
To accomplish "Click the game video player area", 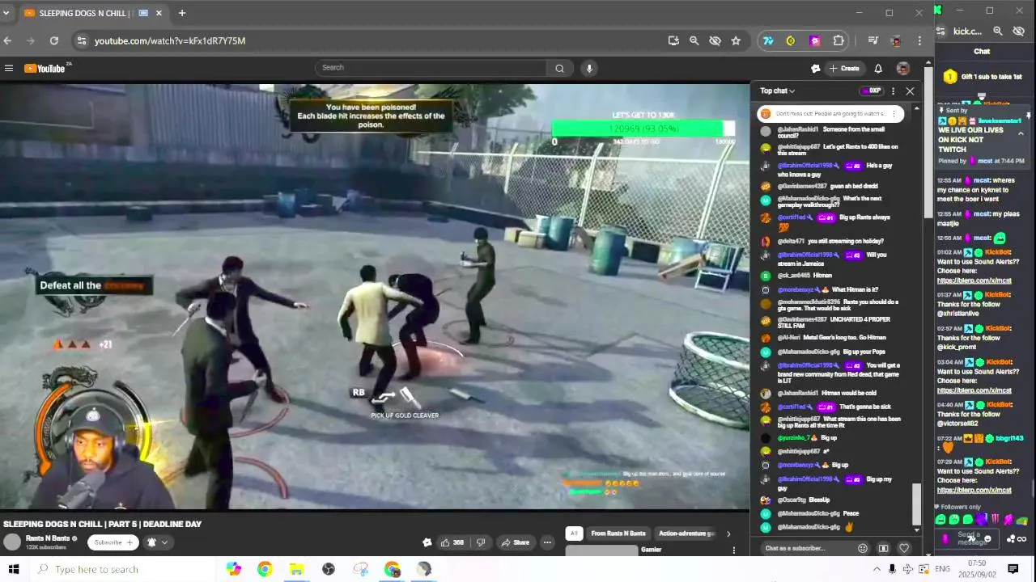I will point(375,297).
